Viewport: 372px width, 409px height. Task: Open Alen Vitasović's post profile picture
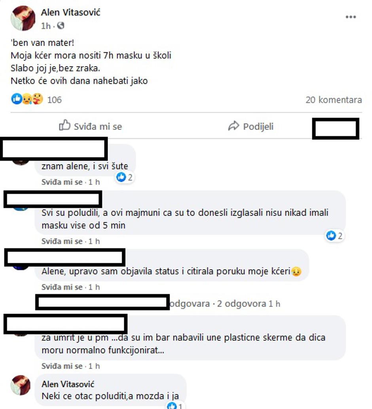(23, 18)
